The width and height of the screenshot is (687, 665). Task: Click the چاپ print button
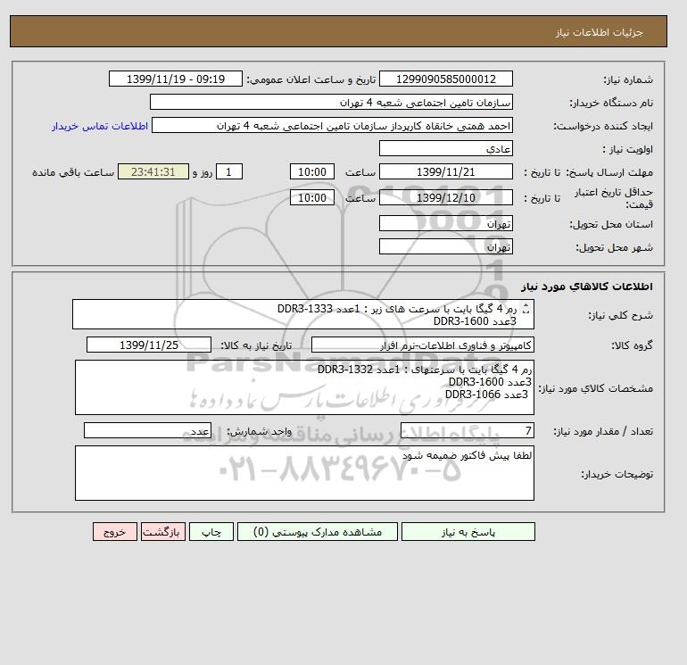pyautogui.click(x=211, y=532)
